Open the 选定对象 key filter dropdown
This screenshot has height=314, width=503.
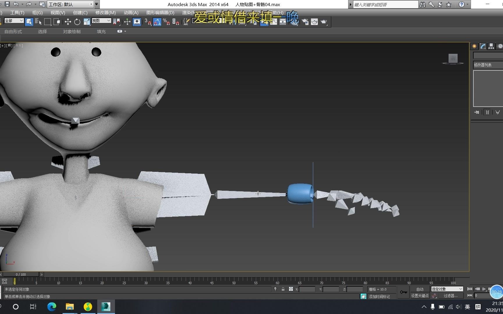click(x=447, y=289)
